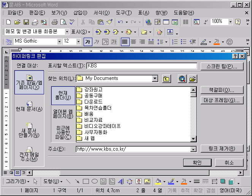Run spelling and grammar check
This screenshot has height=196, width=252.
[x=72, y=22]
